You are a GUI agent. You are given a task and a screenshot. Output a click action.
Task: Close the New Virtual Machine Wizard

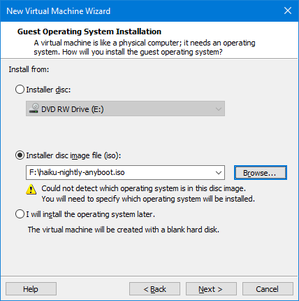pyautogui.click(x=288, y=10)
